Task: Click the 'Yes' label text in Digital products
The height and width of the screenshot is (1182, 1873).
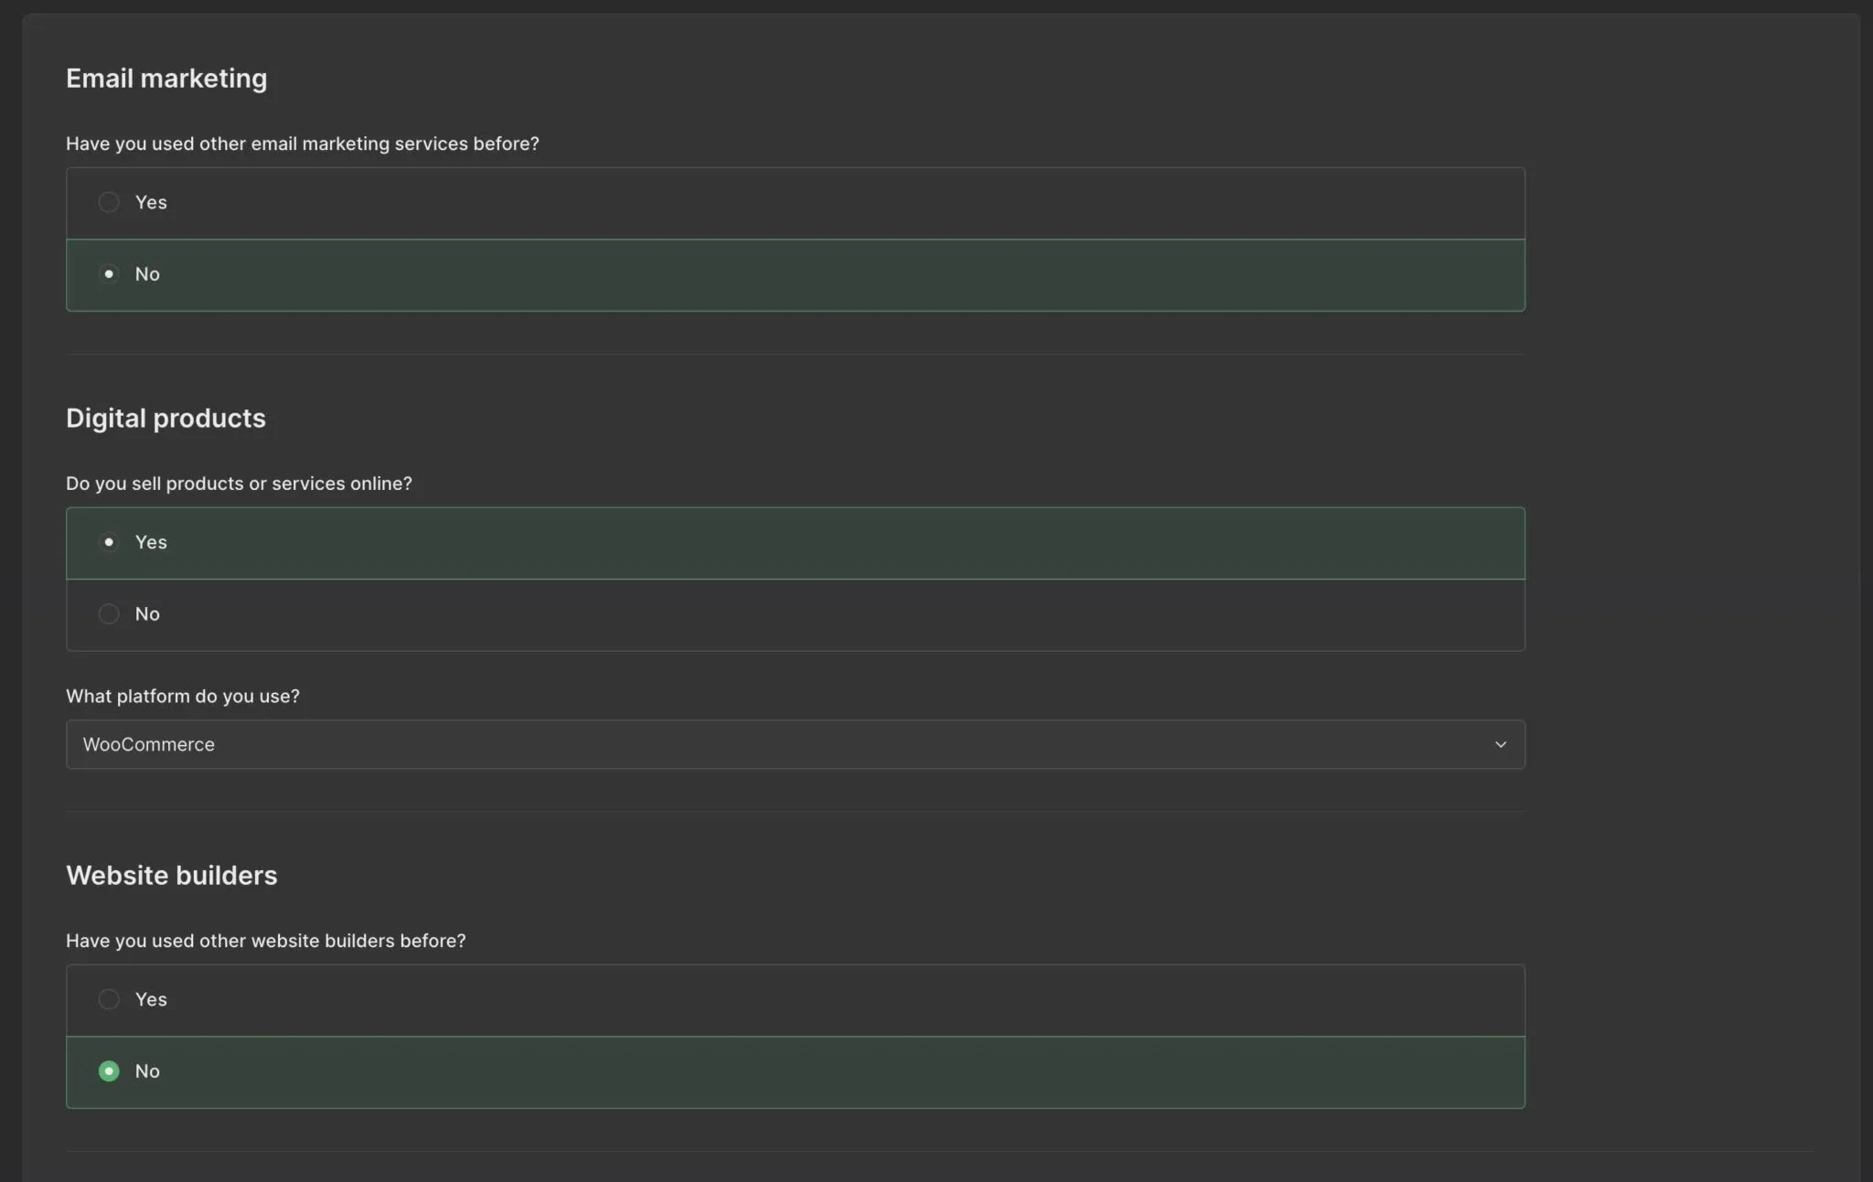Action: [x=151, y=542]
